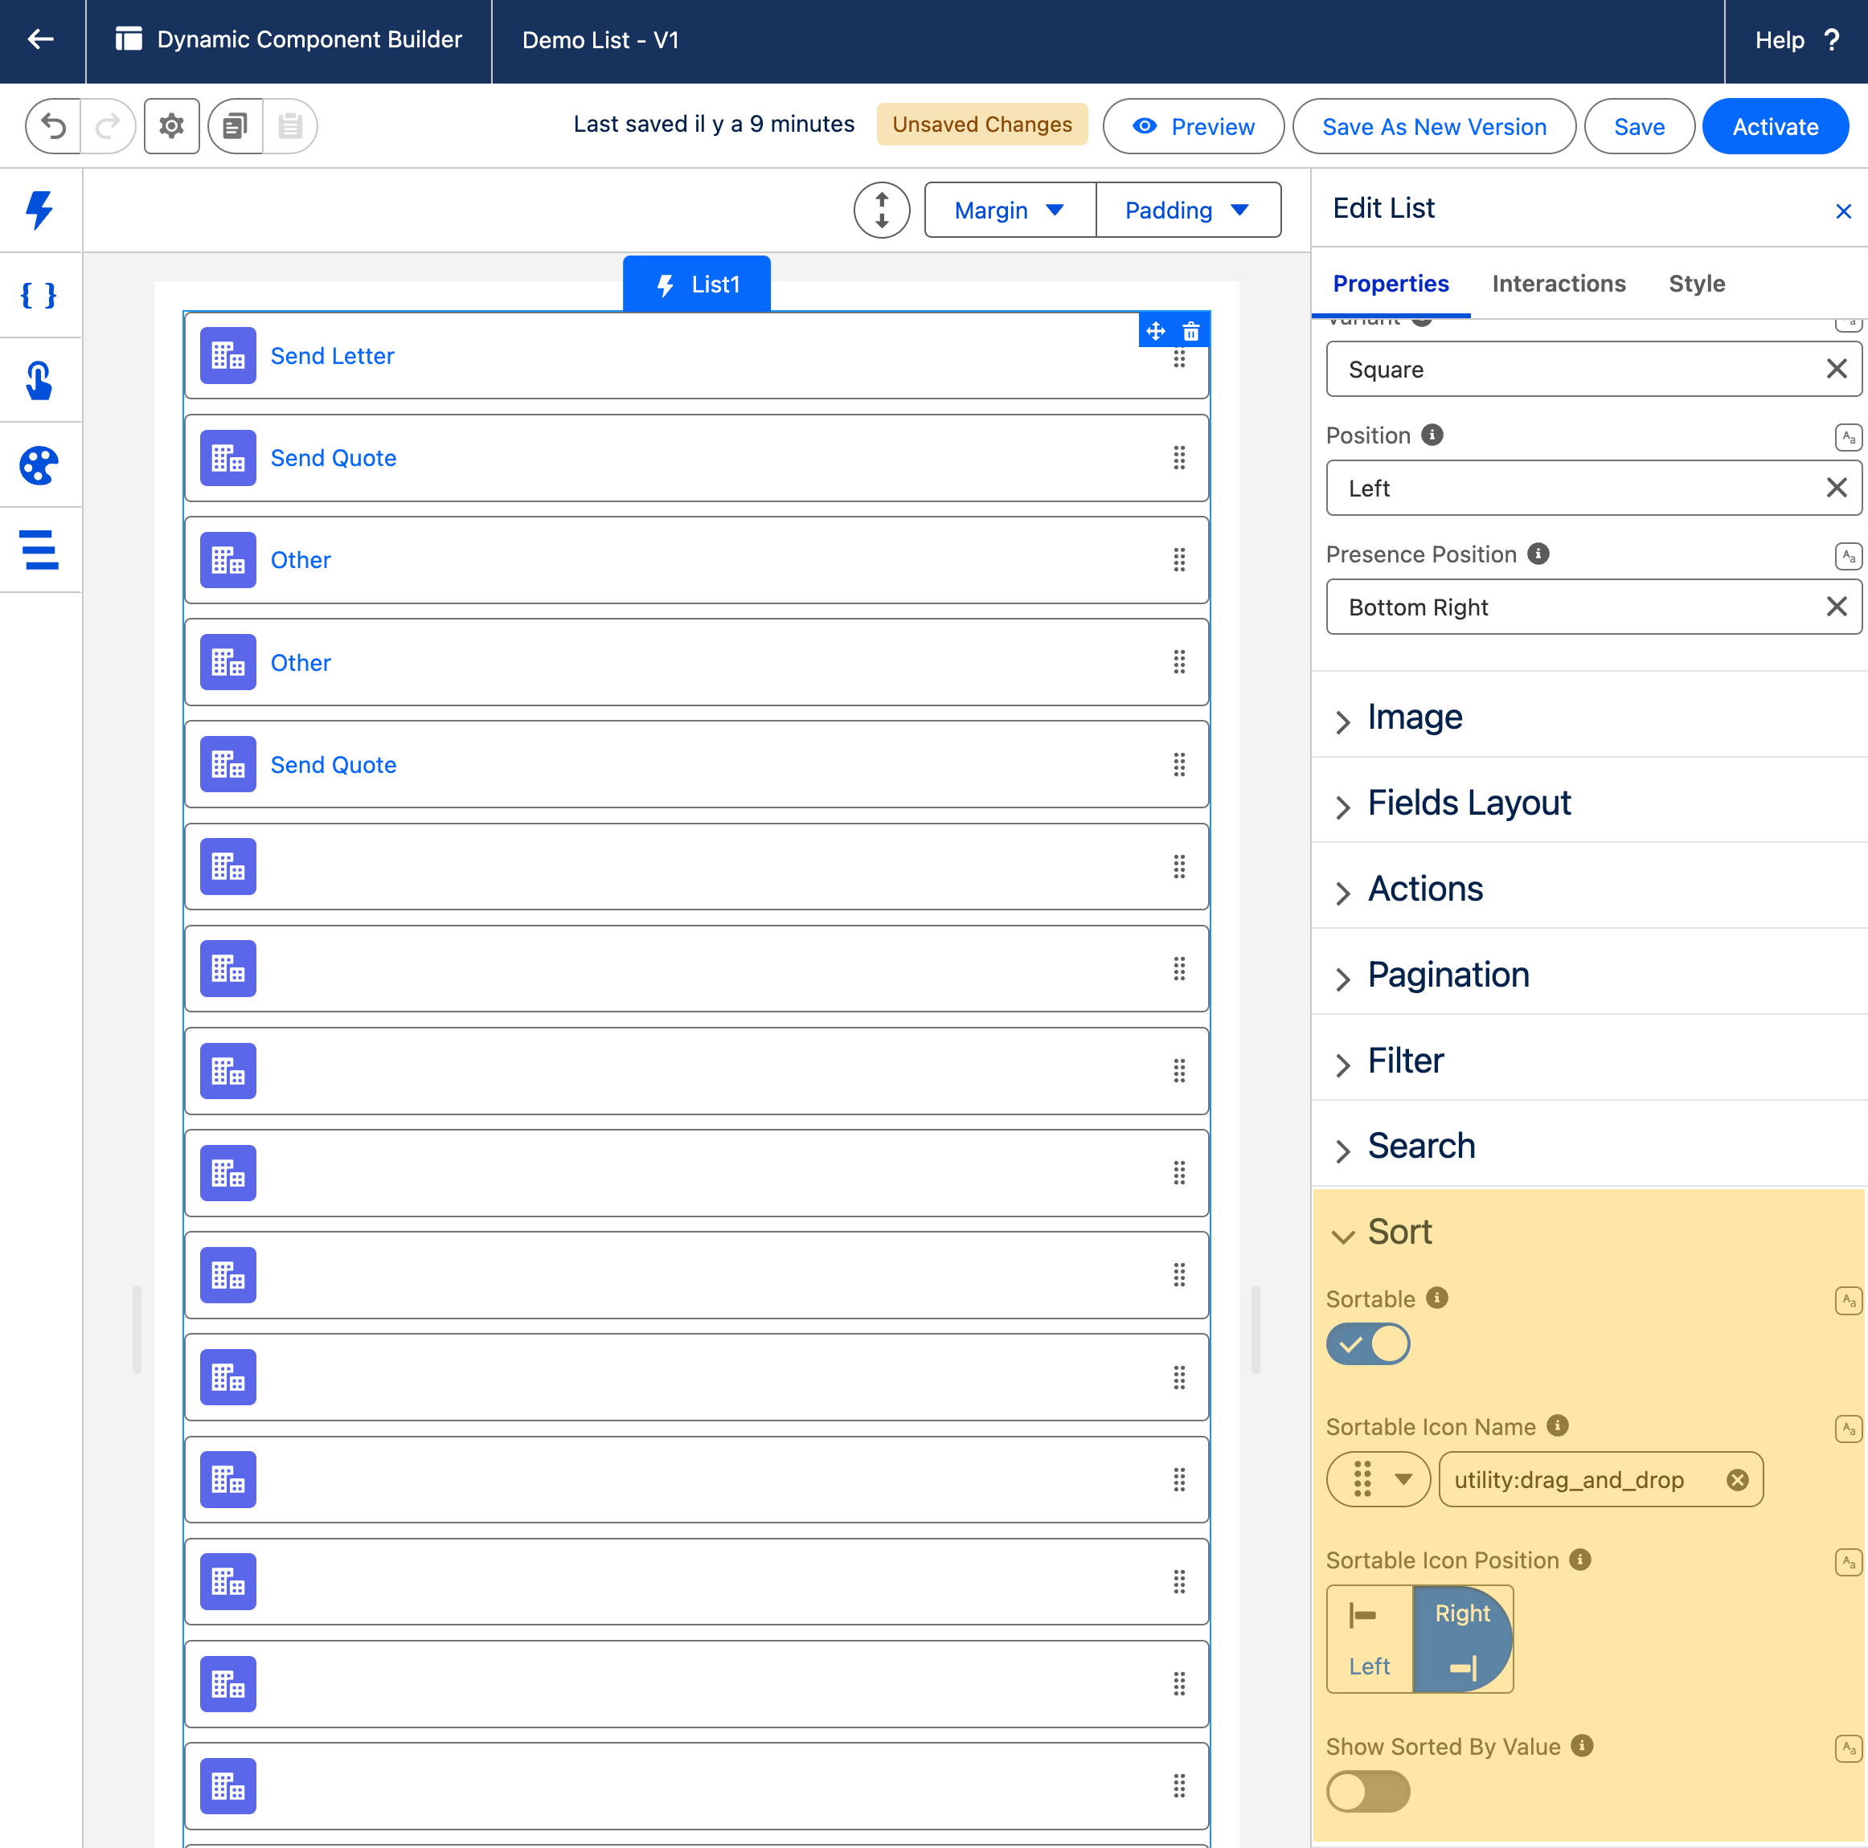1868x1848 pixels.
Task: Open the curly braces data panel
Action: (39, 295)
